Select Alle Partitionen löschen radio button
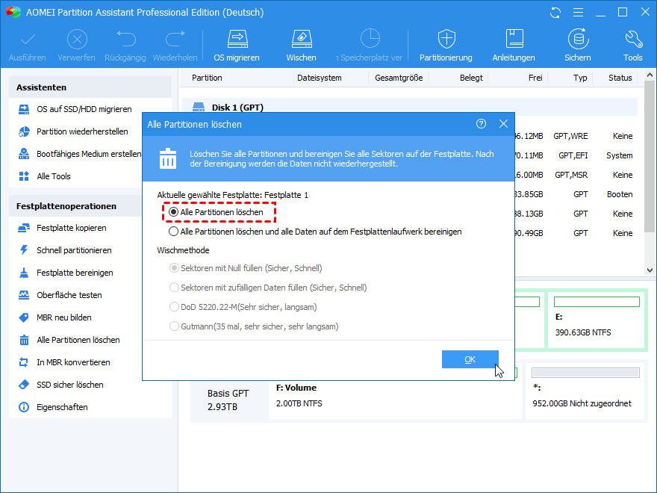The height and width of the screenshot is (493, 657). coord(173,212)
